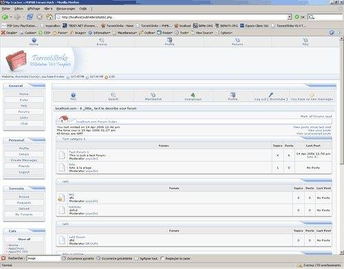Open the Disable dropdown in developer toolbar

pos(10,33)
